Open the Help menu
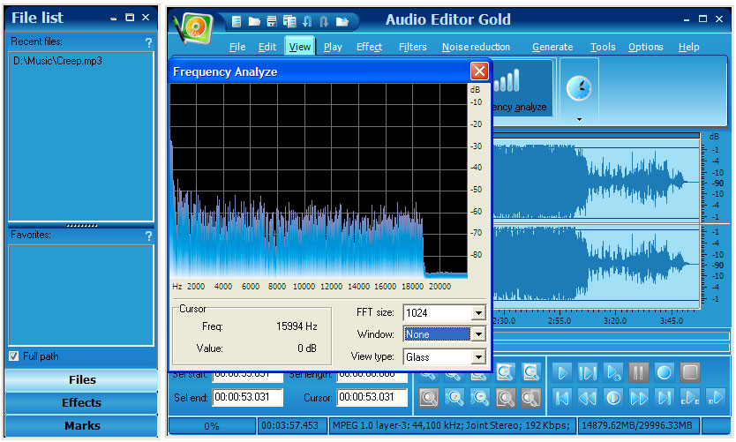The width and height of the screenshot is (736, 442). 688,47
